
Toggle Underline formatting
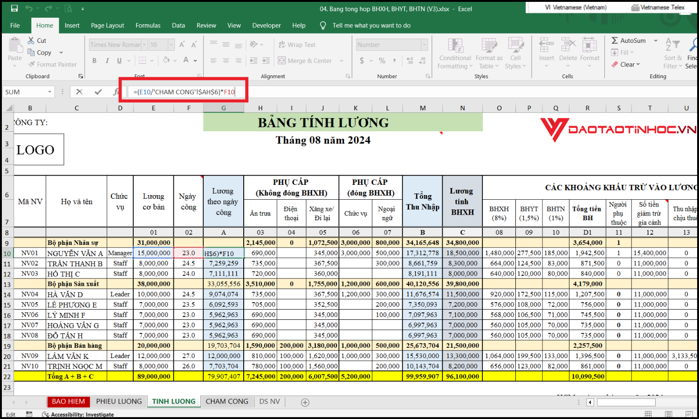119,61
